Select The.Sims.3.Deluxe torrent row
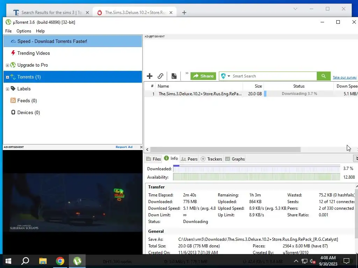Screen dimensions: 358x268 [x=251, y=94]
